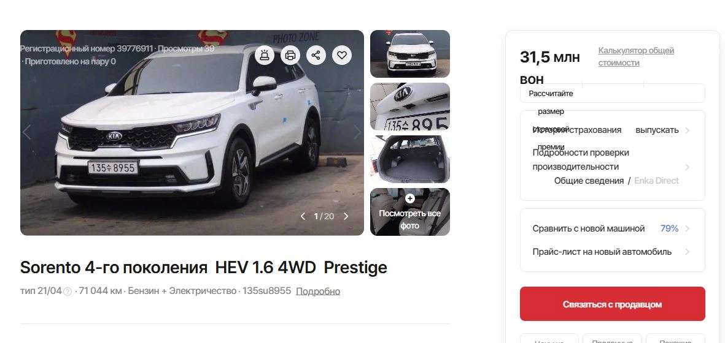Share the Sorento listing
The image size is (725, 343).
pos(316,55)
